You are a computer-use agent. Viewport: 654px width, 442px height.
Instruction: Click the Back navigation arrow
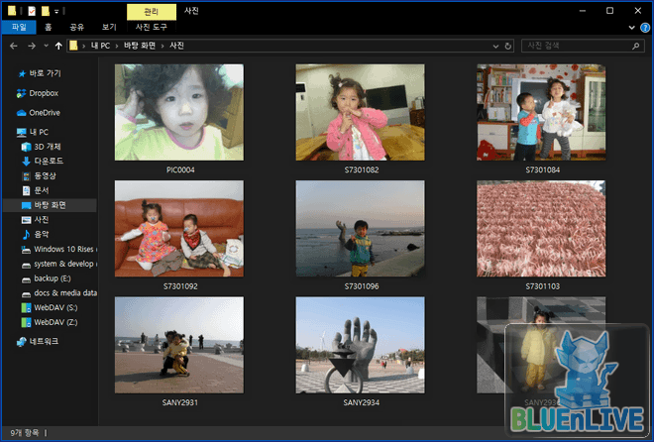click(x=14, y=46)
